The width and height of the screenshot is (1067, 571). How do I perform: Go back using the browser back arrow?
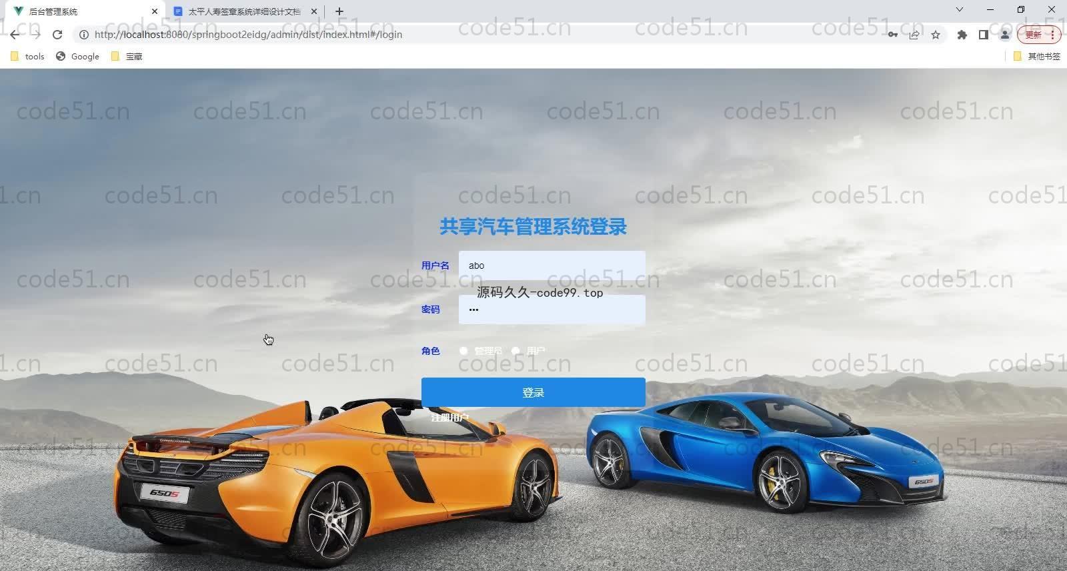pos(15,35)
